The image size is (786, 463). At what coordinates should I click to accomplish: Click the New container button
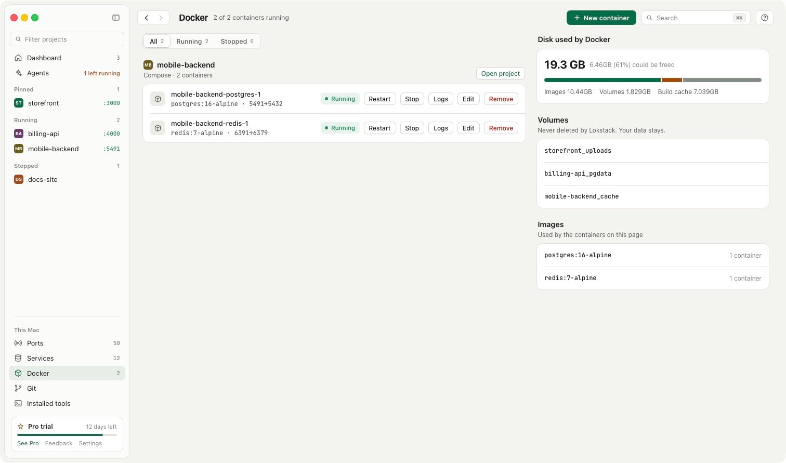point(601,18)
